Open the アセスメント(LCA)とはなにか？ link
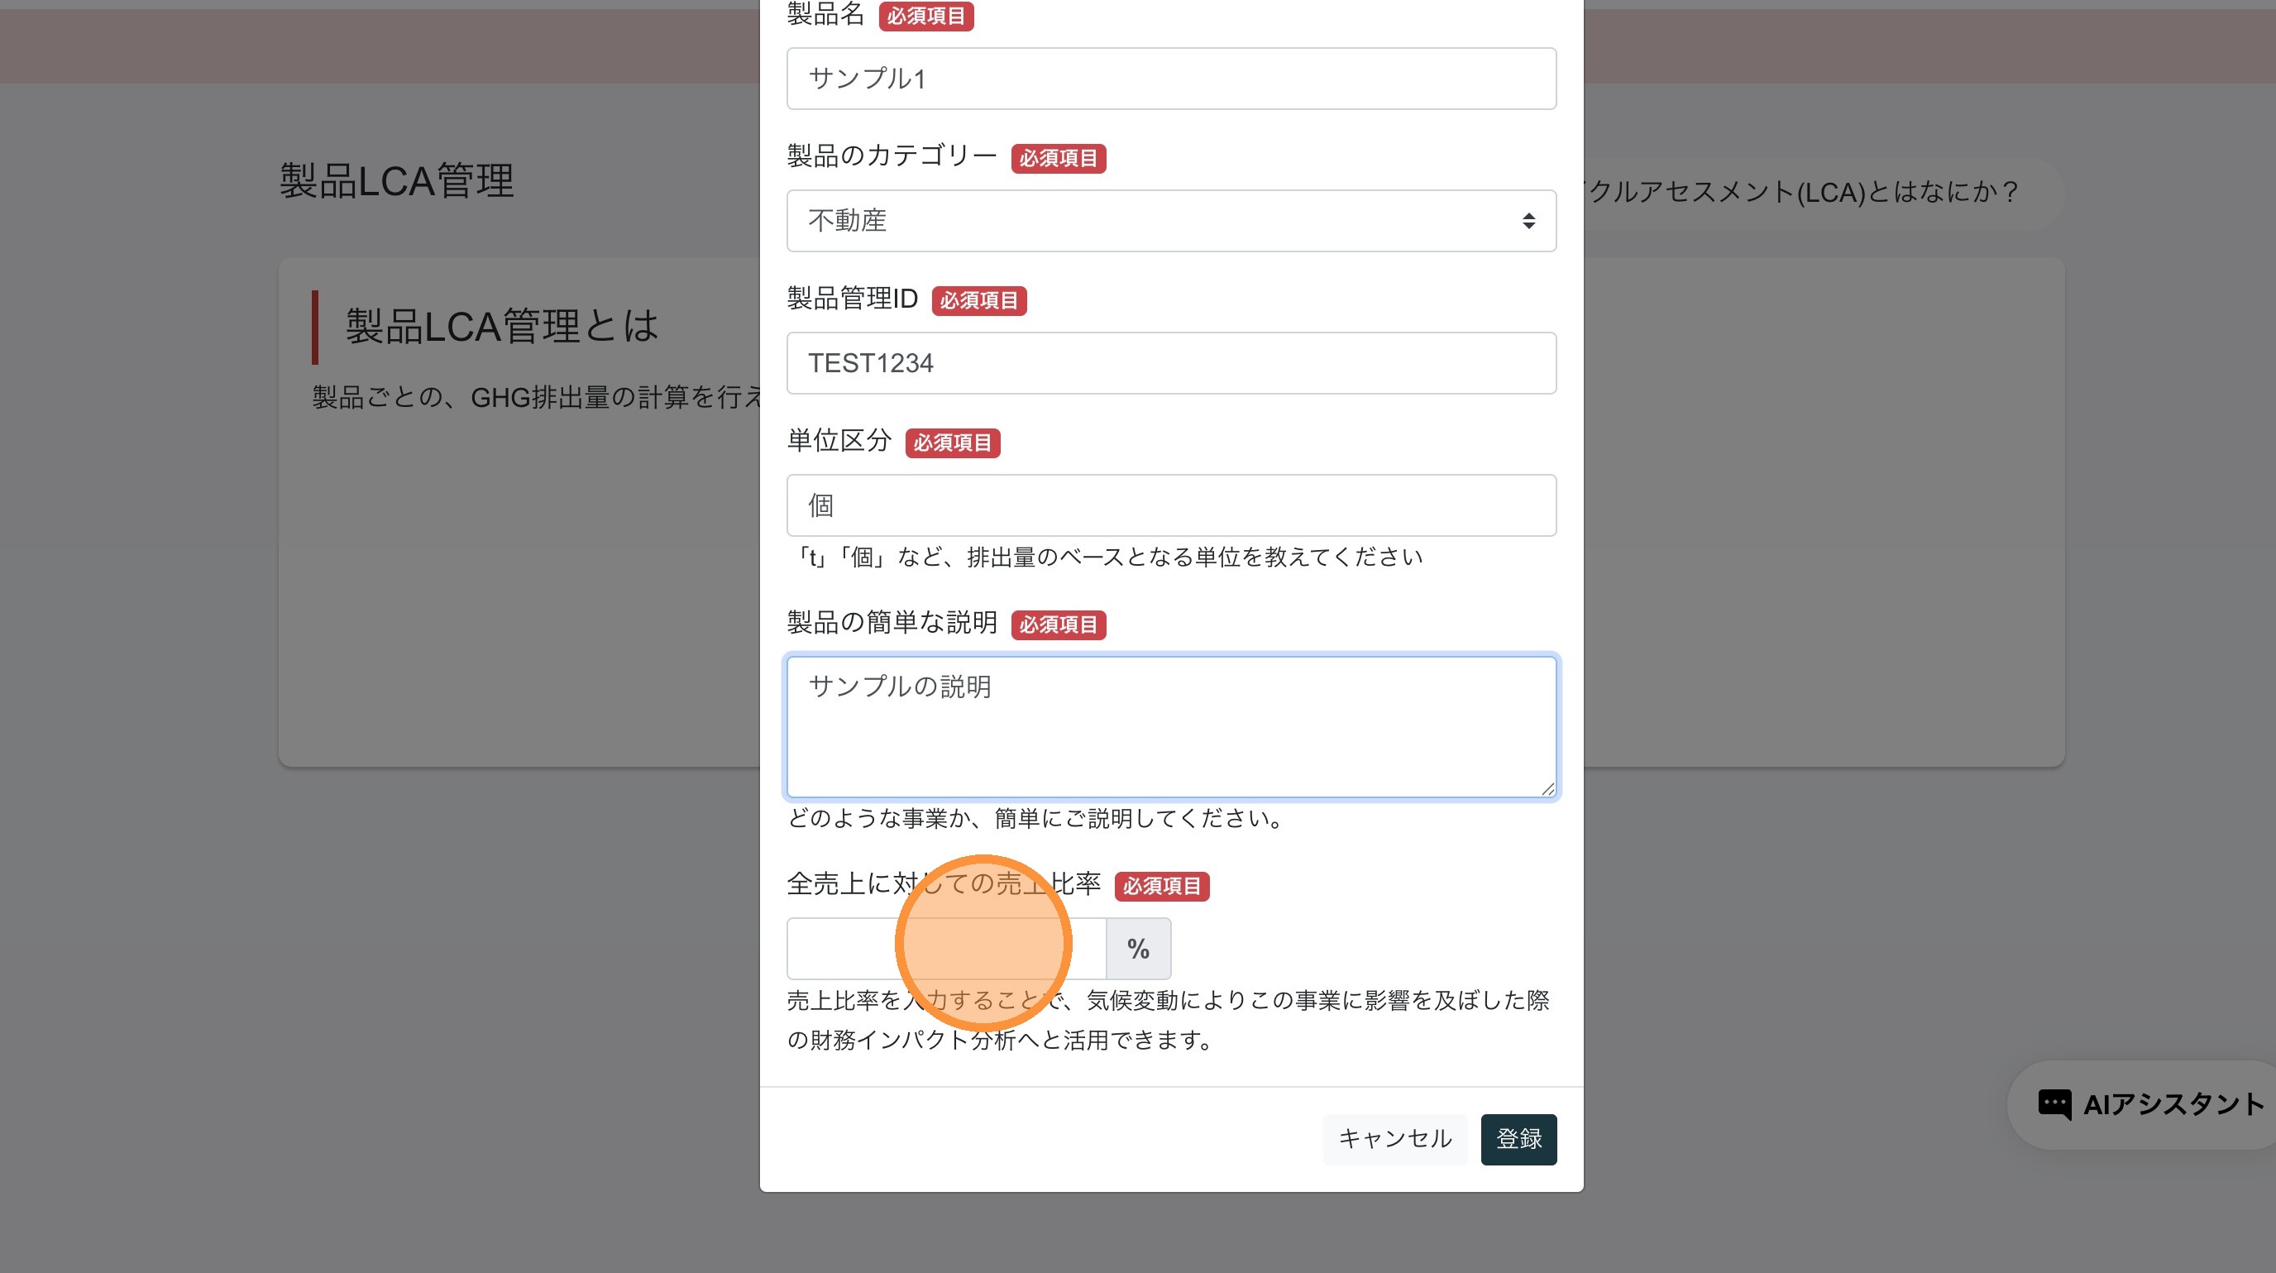This screenshot has height=1273, width=2276. (1802, 193)
